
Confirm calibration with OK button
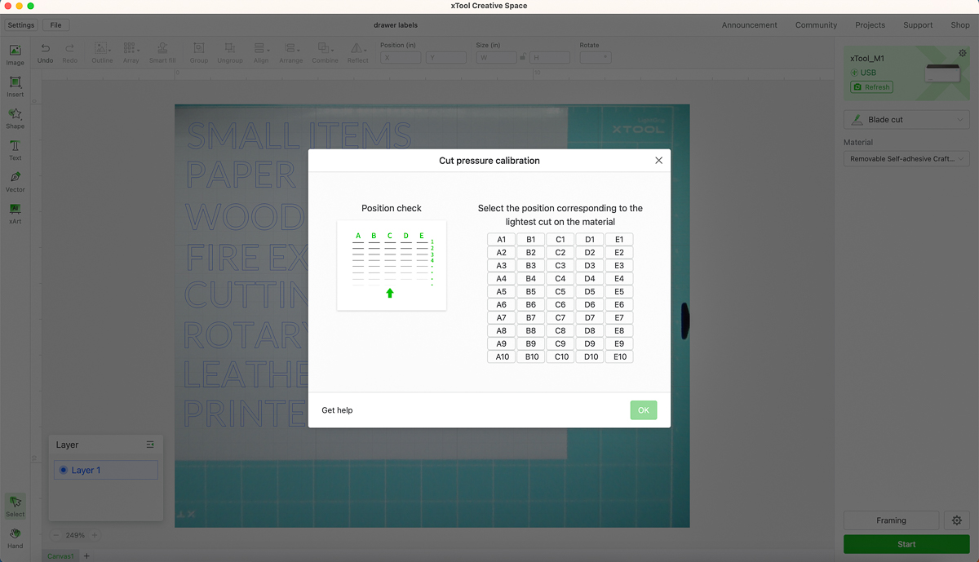click(644, 410)
